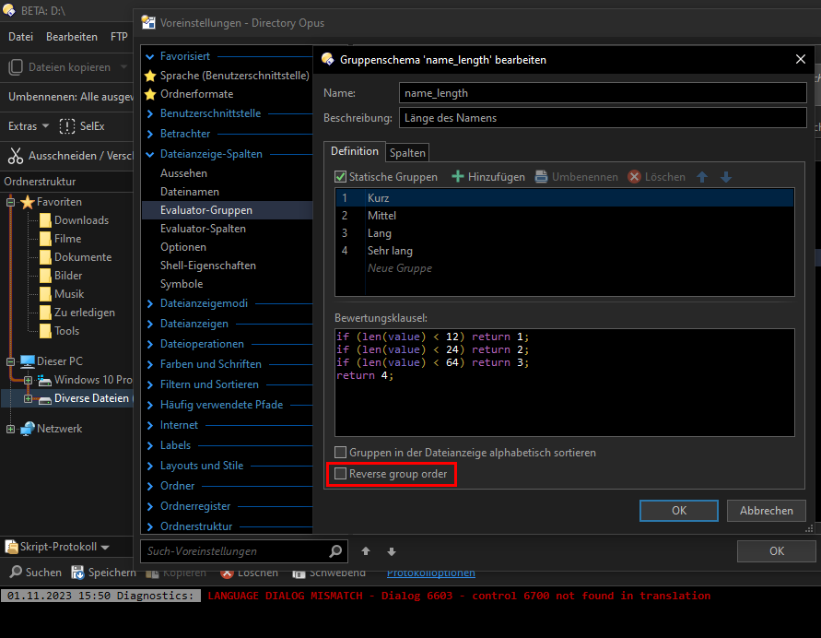
Task: Open the Symbole preferences page
Action: point(182,284)
